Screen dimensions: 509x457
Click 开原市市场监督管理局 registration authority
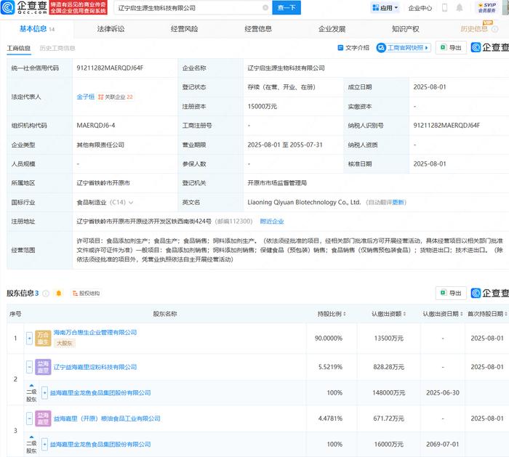(x=277, y=183)
